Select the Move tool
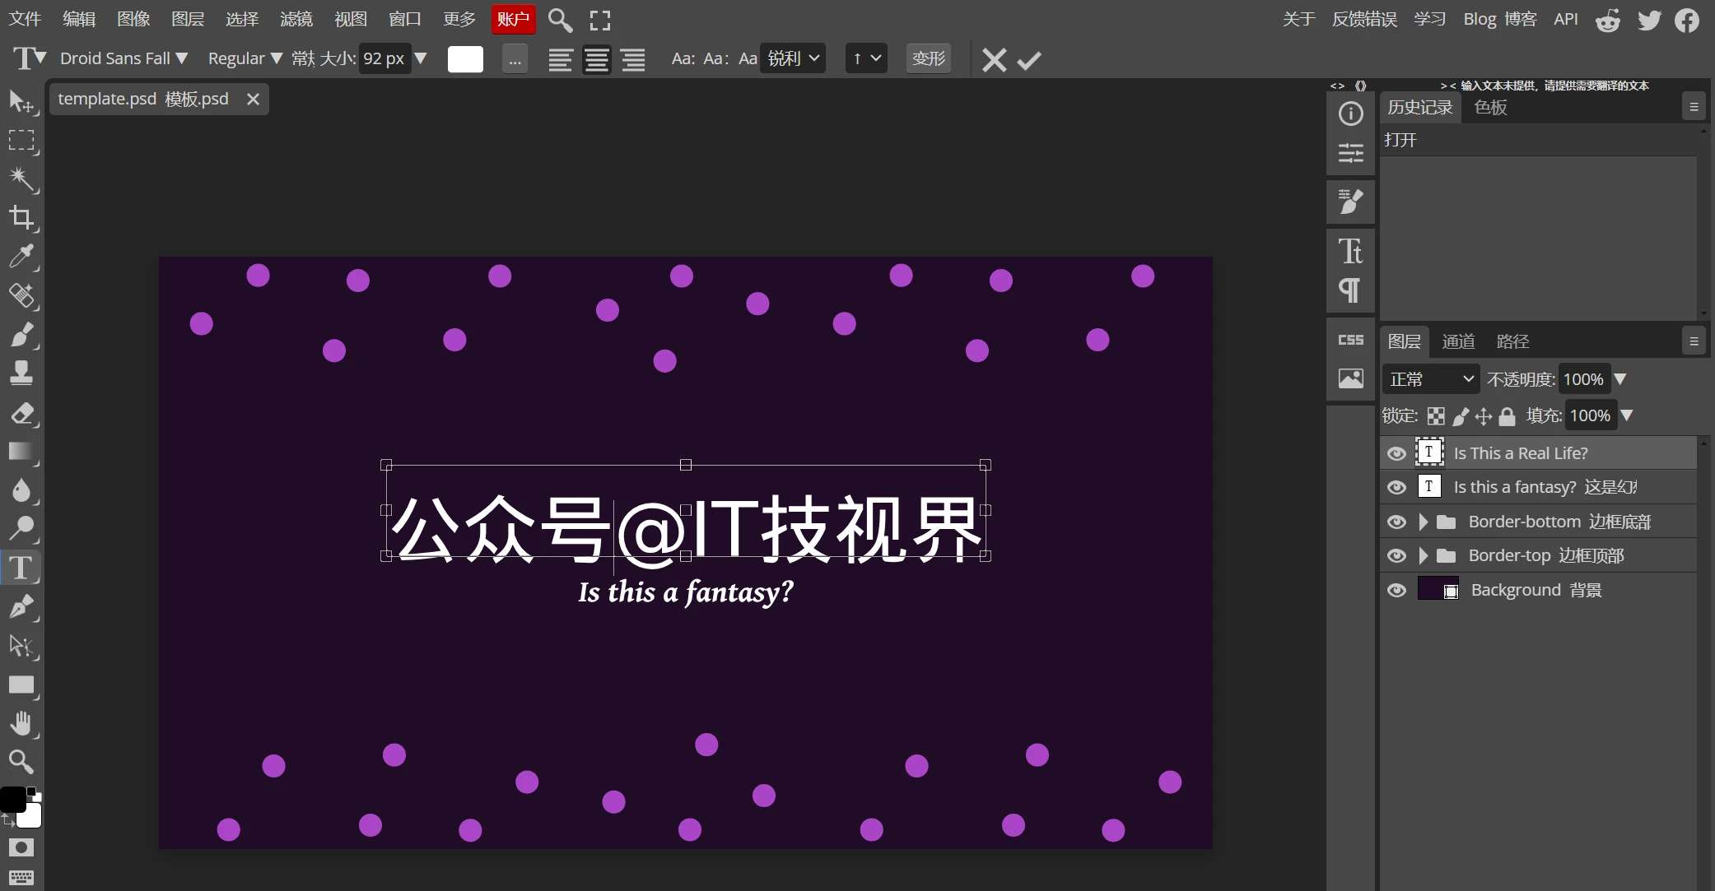The height and width of the screenshot is (891, 1715). point(21,102)
